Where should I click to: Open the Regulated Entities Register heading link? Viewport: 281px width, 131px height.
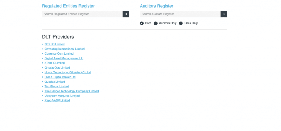coord(68,6)
